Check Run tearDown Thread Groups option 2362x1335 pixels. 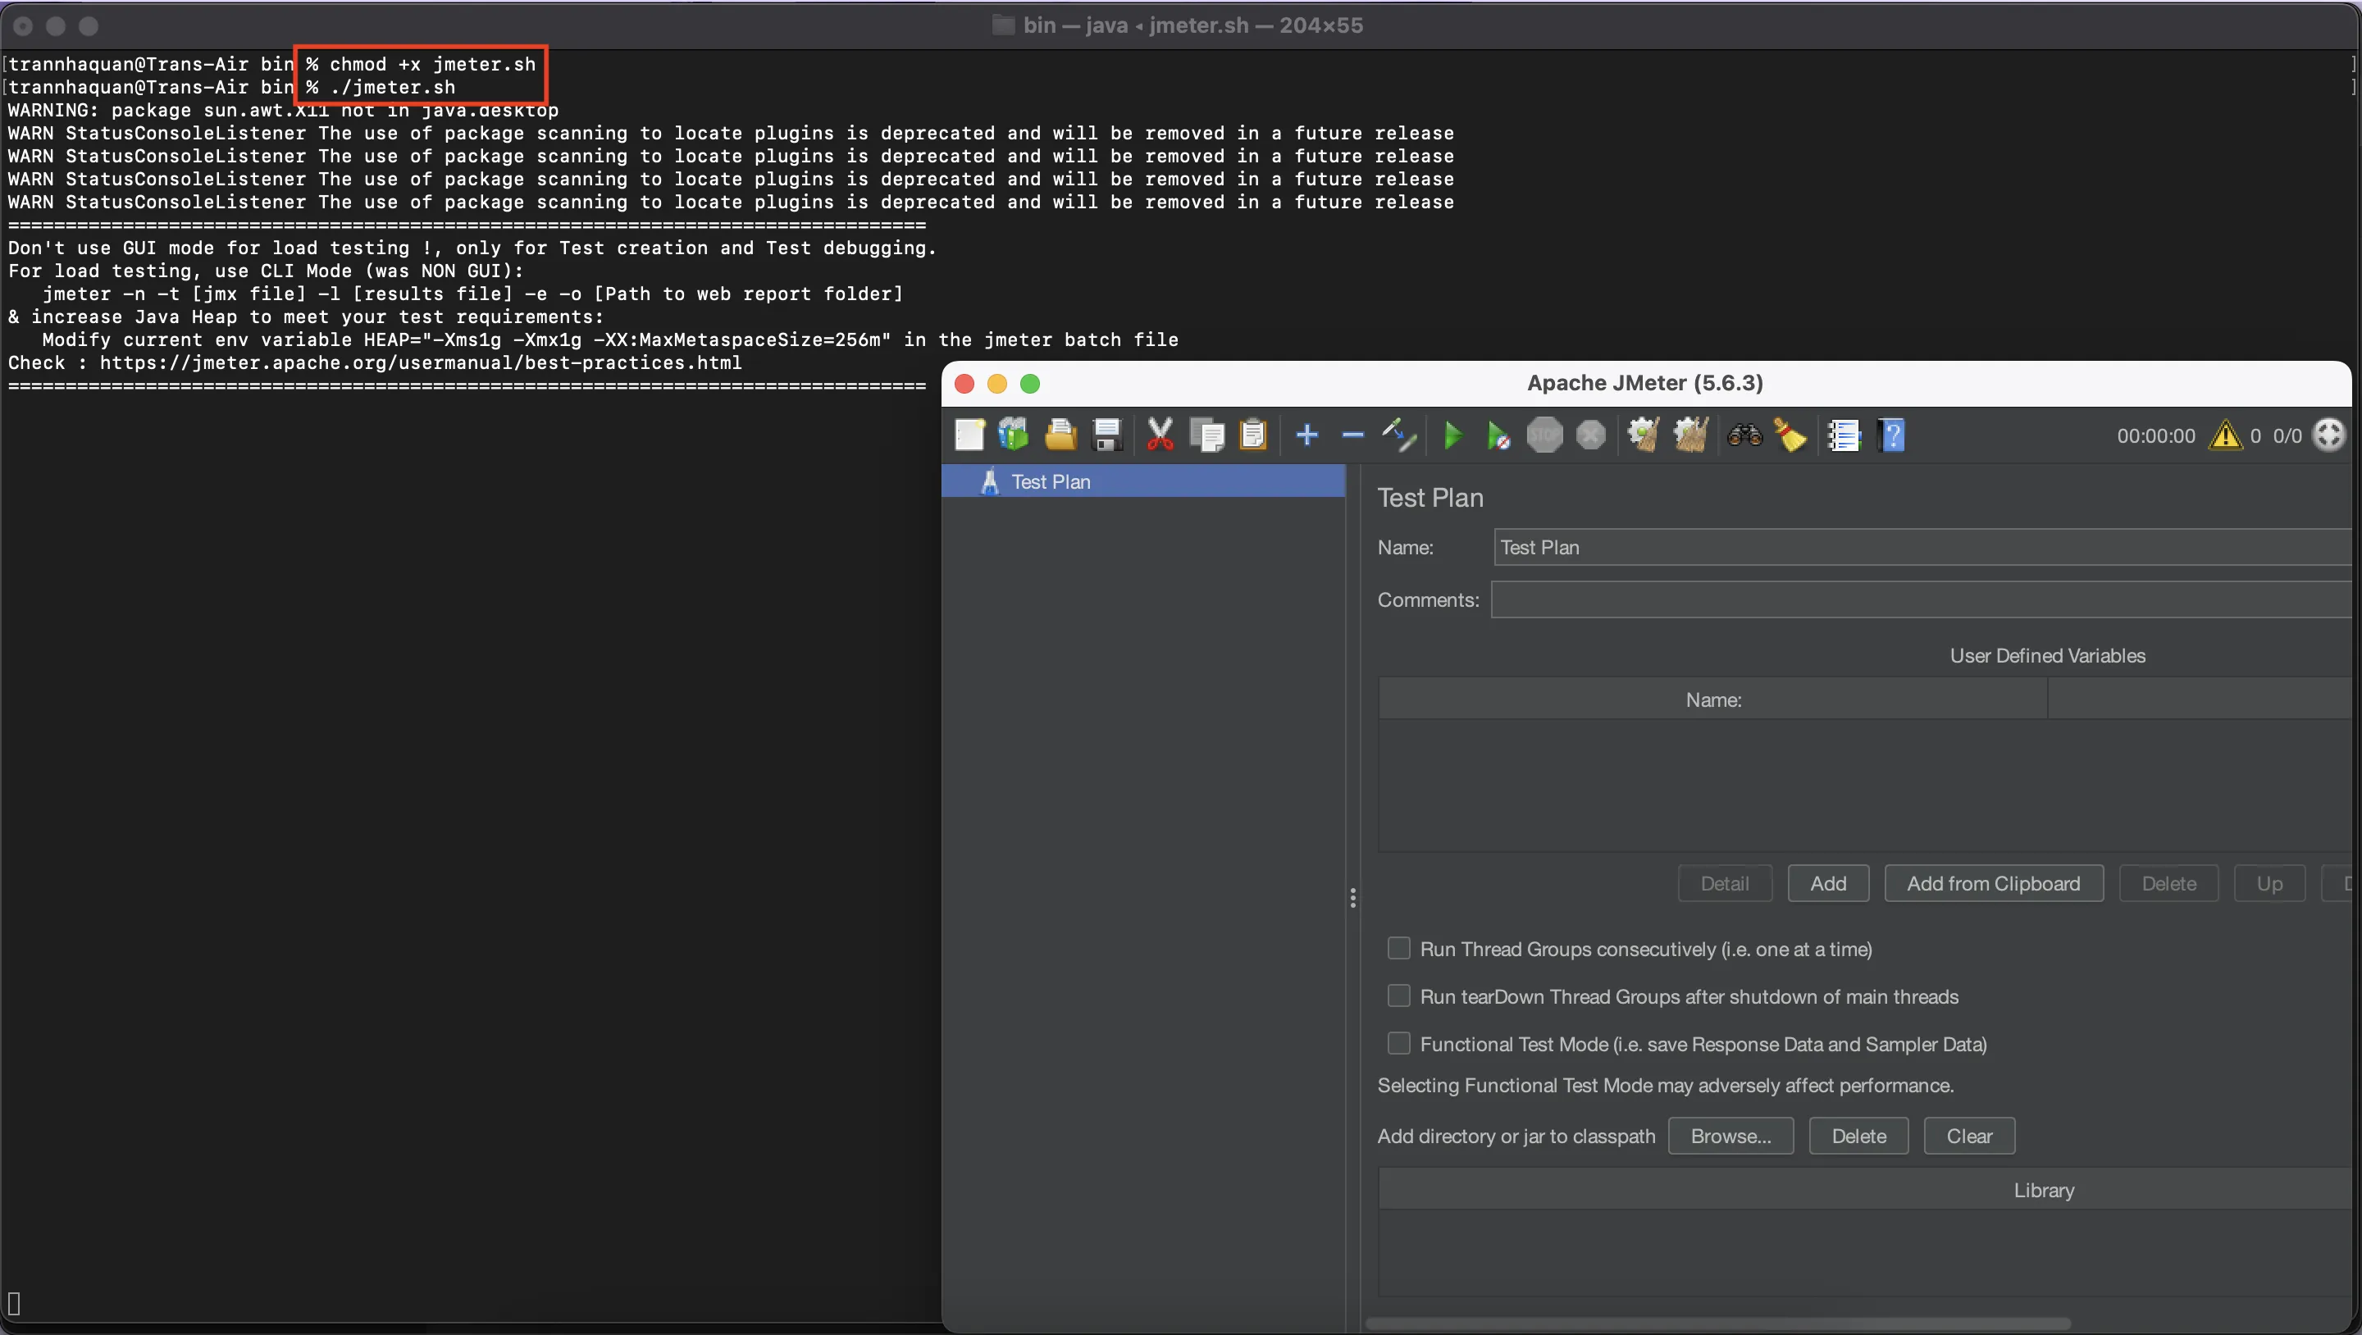[x=1398, y=996]
